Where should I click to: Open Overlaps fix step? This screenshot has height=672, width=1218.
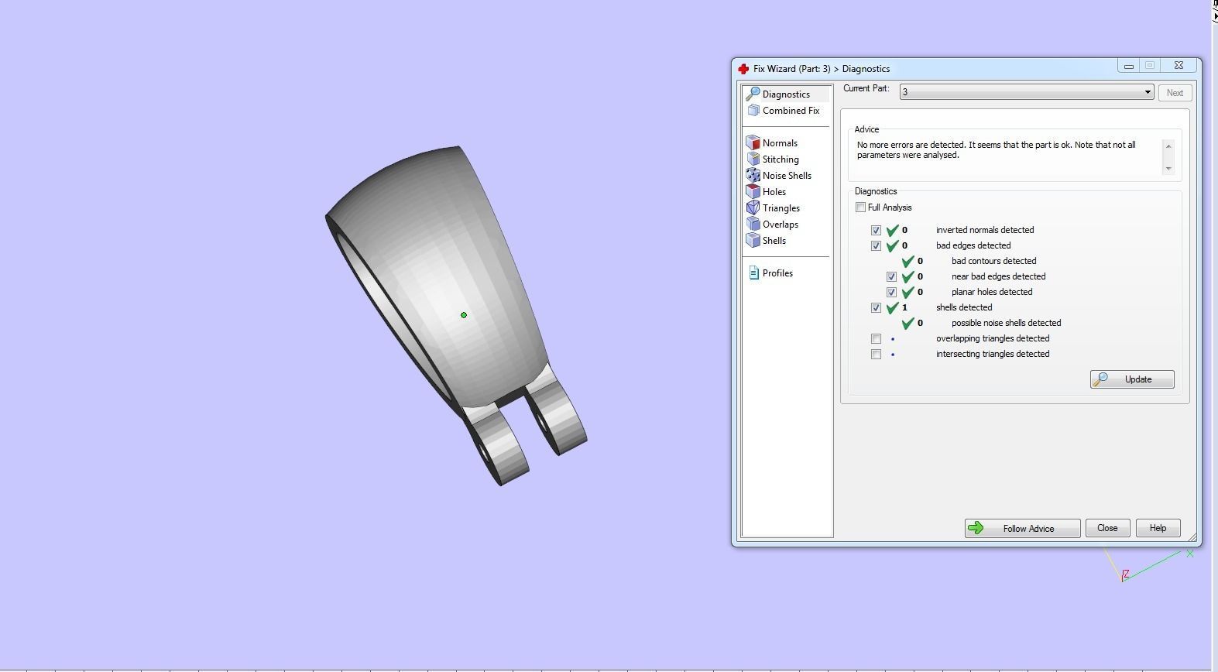tap(781, 225)
